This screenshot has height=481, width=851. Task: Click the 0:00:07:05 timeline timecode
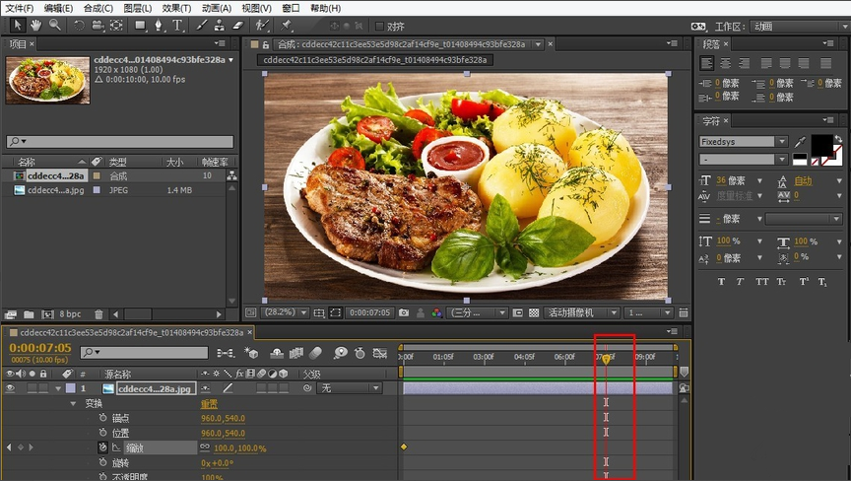pos(39,347)
